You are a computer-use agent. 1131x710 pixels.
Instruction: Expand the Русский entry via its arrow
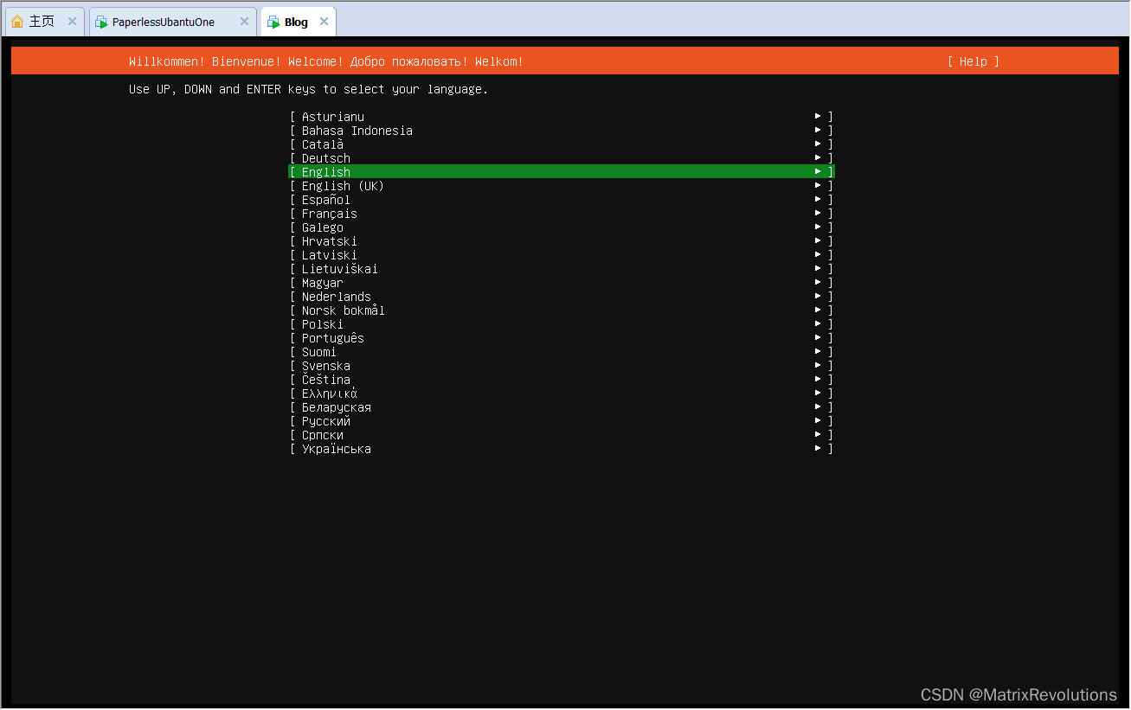coord(817,419)
